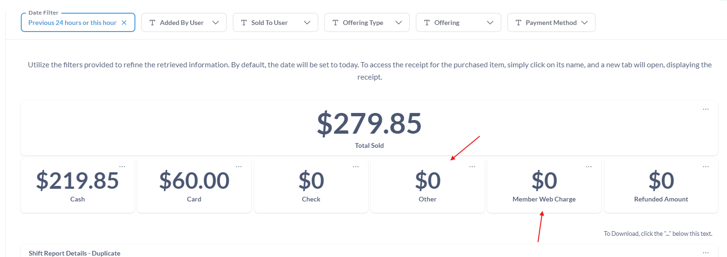Expand the Sold To User filter

pyautogui.click(x=276, y=23)
